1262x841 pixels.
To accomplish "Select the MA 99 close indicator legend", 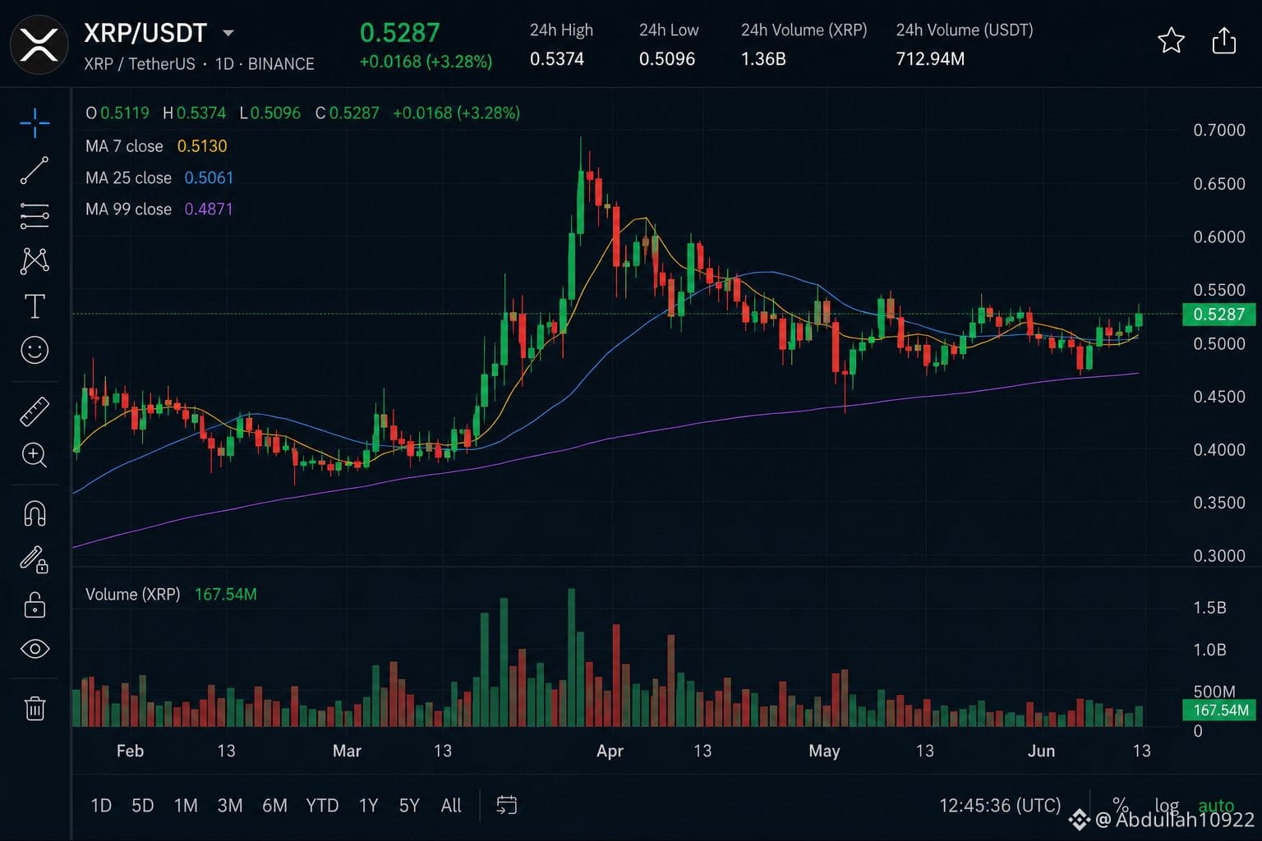I will coord(159,209).
